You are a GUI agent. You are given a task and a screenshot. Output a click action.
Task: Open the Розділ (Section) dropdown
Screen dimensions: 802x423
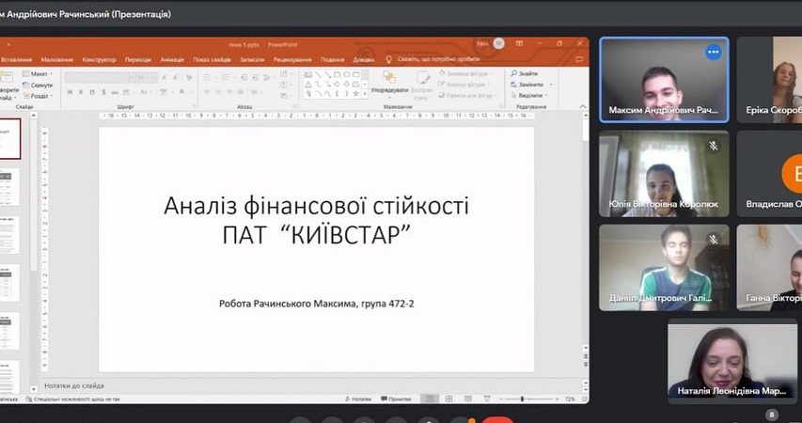39,96
